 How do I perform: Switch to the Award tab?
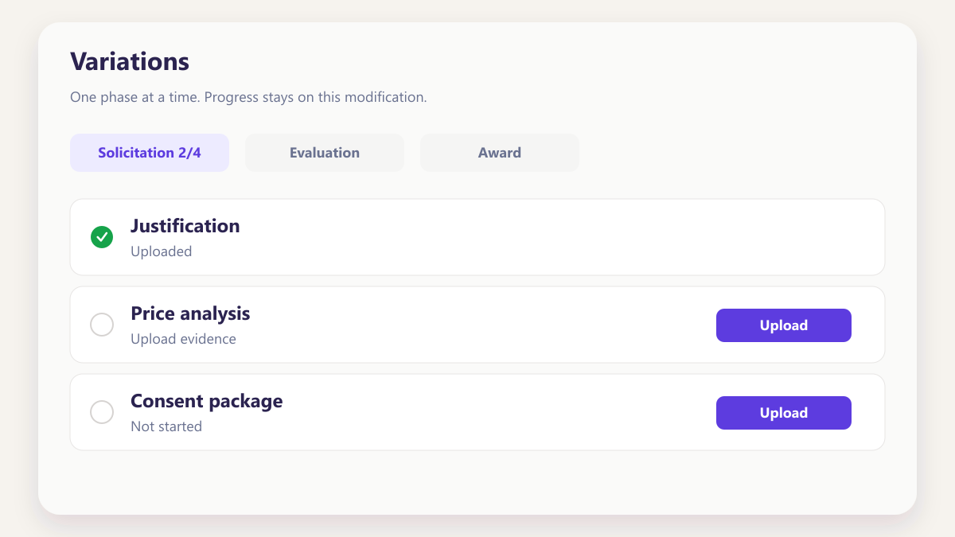click(500, 153)
